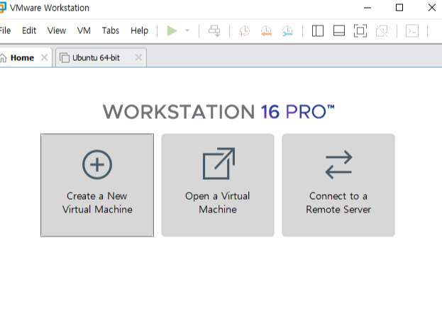Open the snapshot manager wrench-clock icon

pos(287,30)
